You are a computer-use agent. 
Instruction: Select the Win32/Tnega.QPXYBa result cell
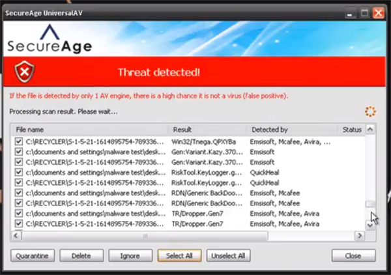(x=203, y=142)
